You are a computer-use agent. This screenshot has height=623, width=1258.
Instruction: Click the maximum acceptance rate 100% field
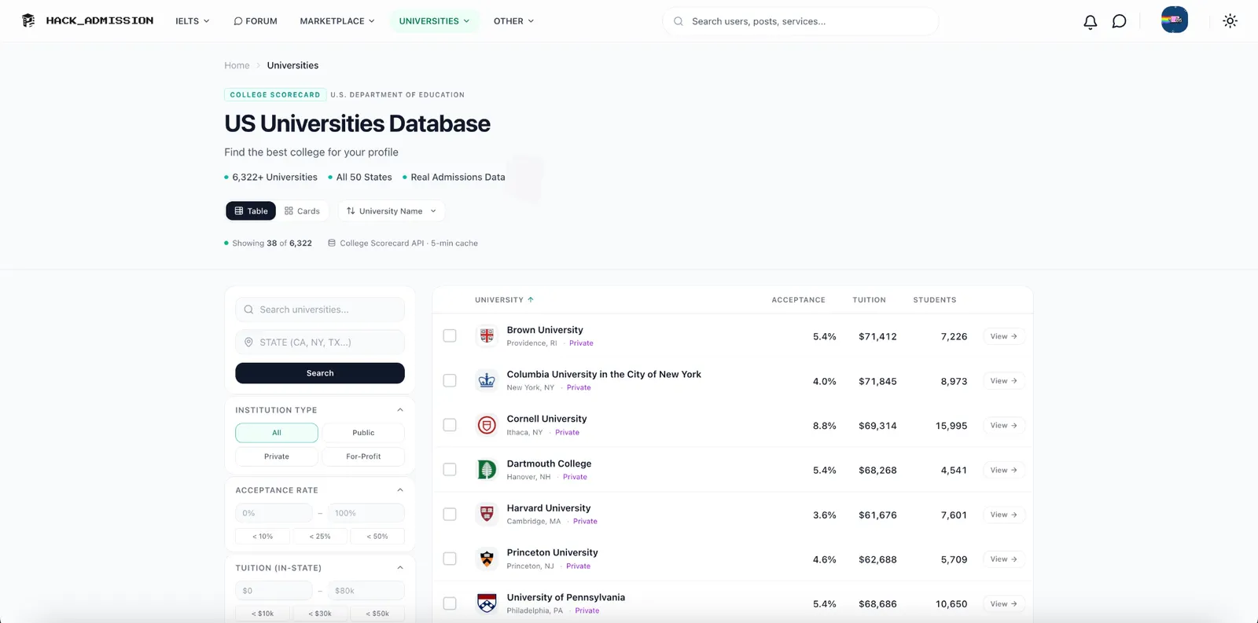(366, 513)
